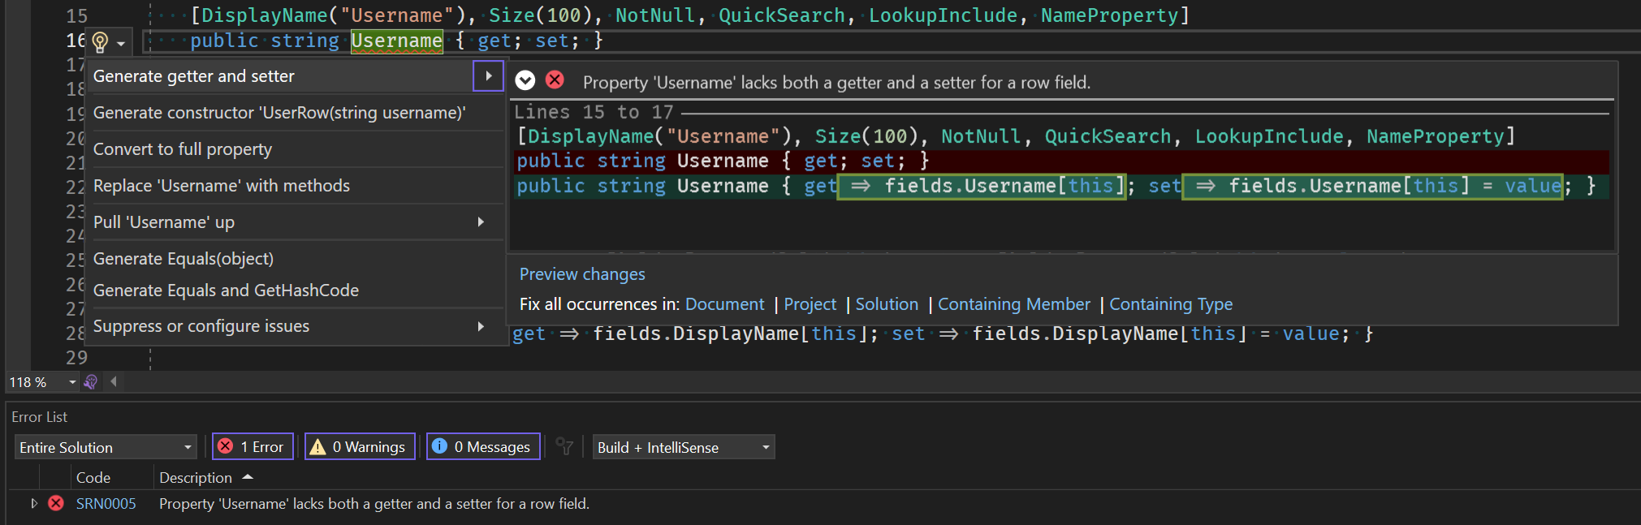This screenshot has width=1641, height=525.
Task: Click the lightbulb quick actions icon
Action: point(100,41)
